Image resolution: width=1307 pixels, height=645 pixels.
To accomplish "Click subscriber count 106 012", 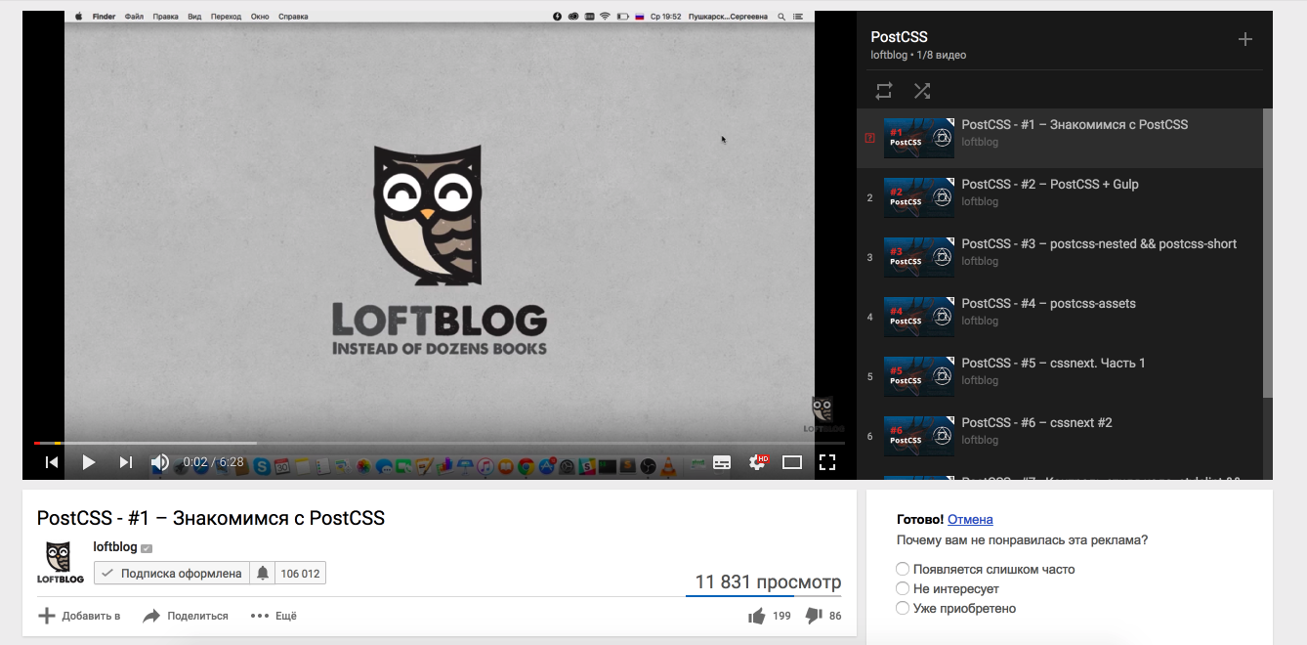I will 300,574.
